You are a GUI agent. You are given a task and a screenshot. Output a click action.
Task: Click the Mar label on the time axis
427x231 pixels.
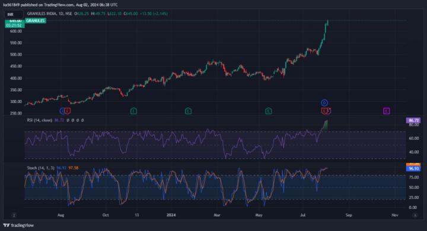217,215
